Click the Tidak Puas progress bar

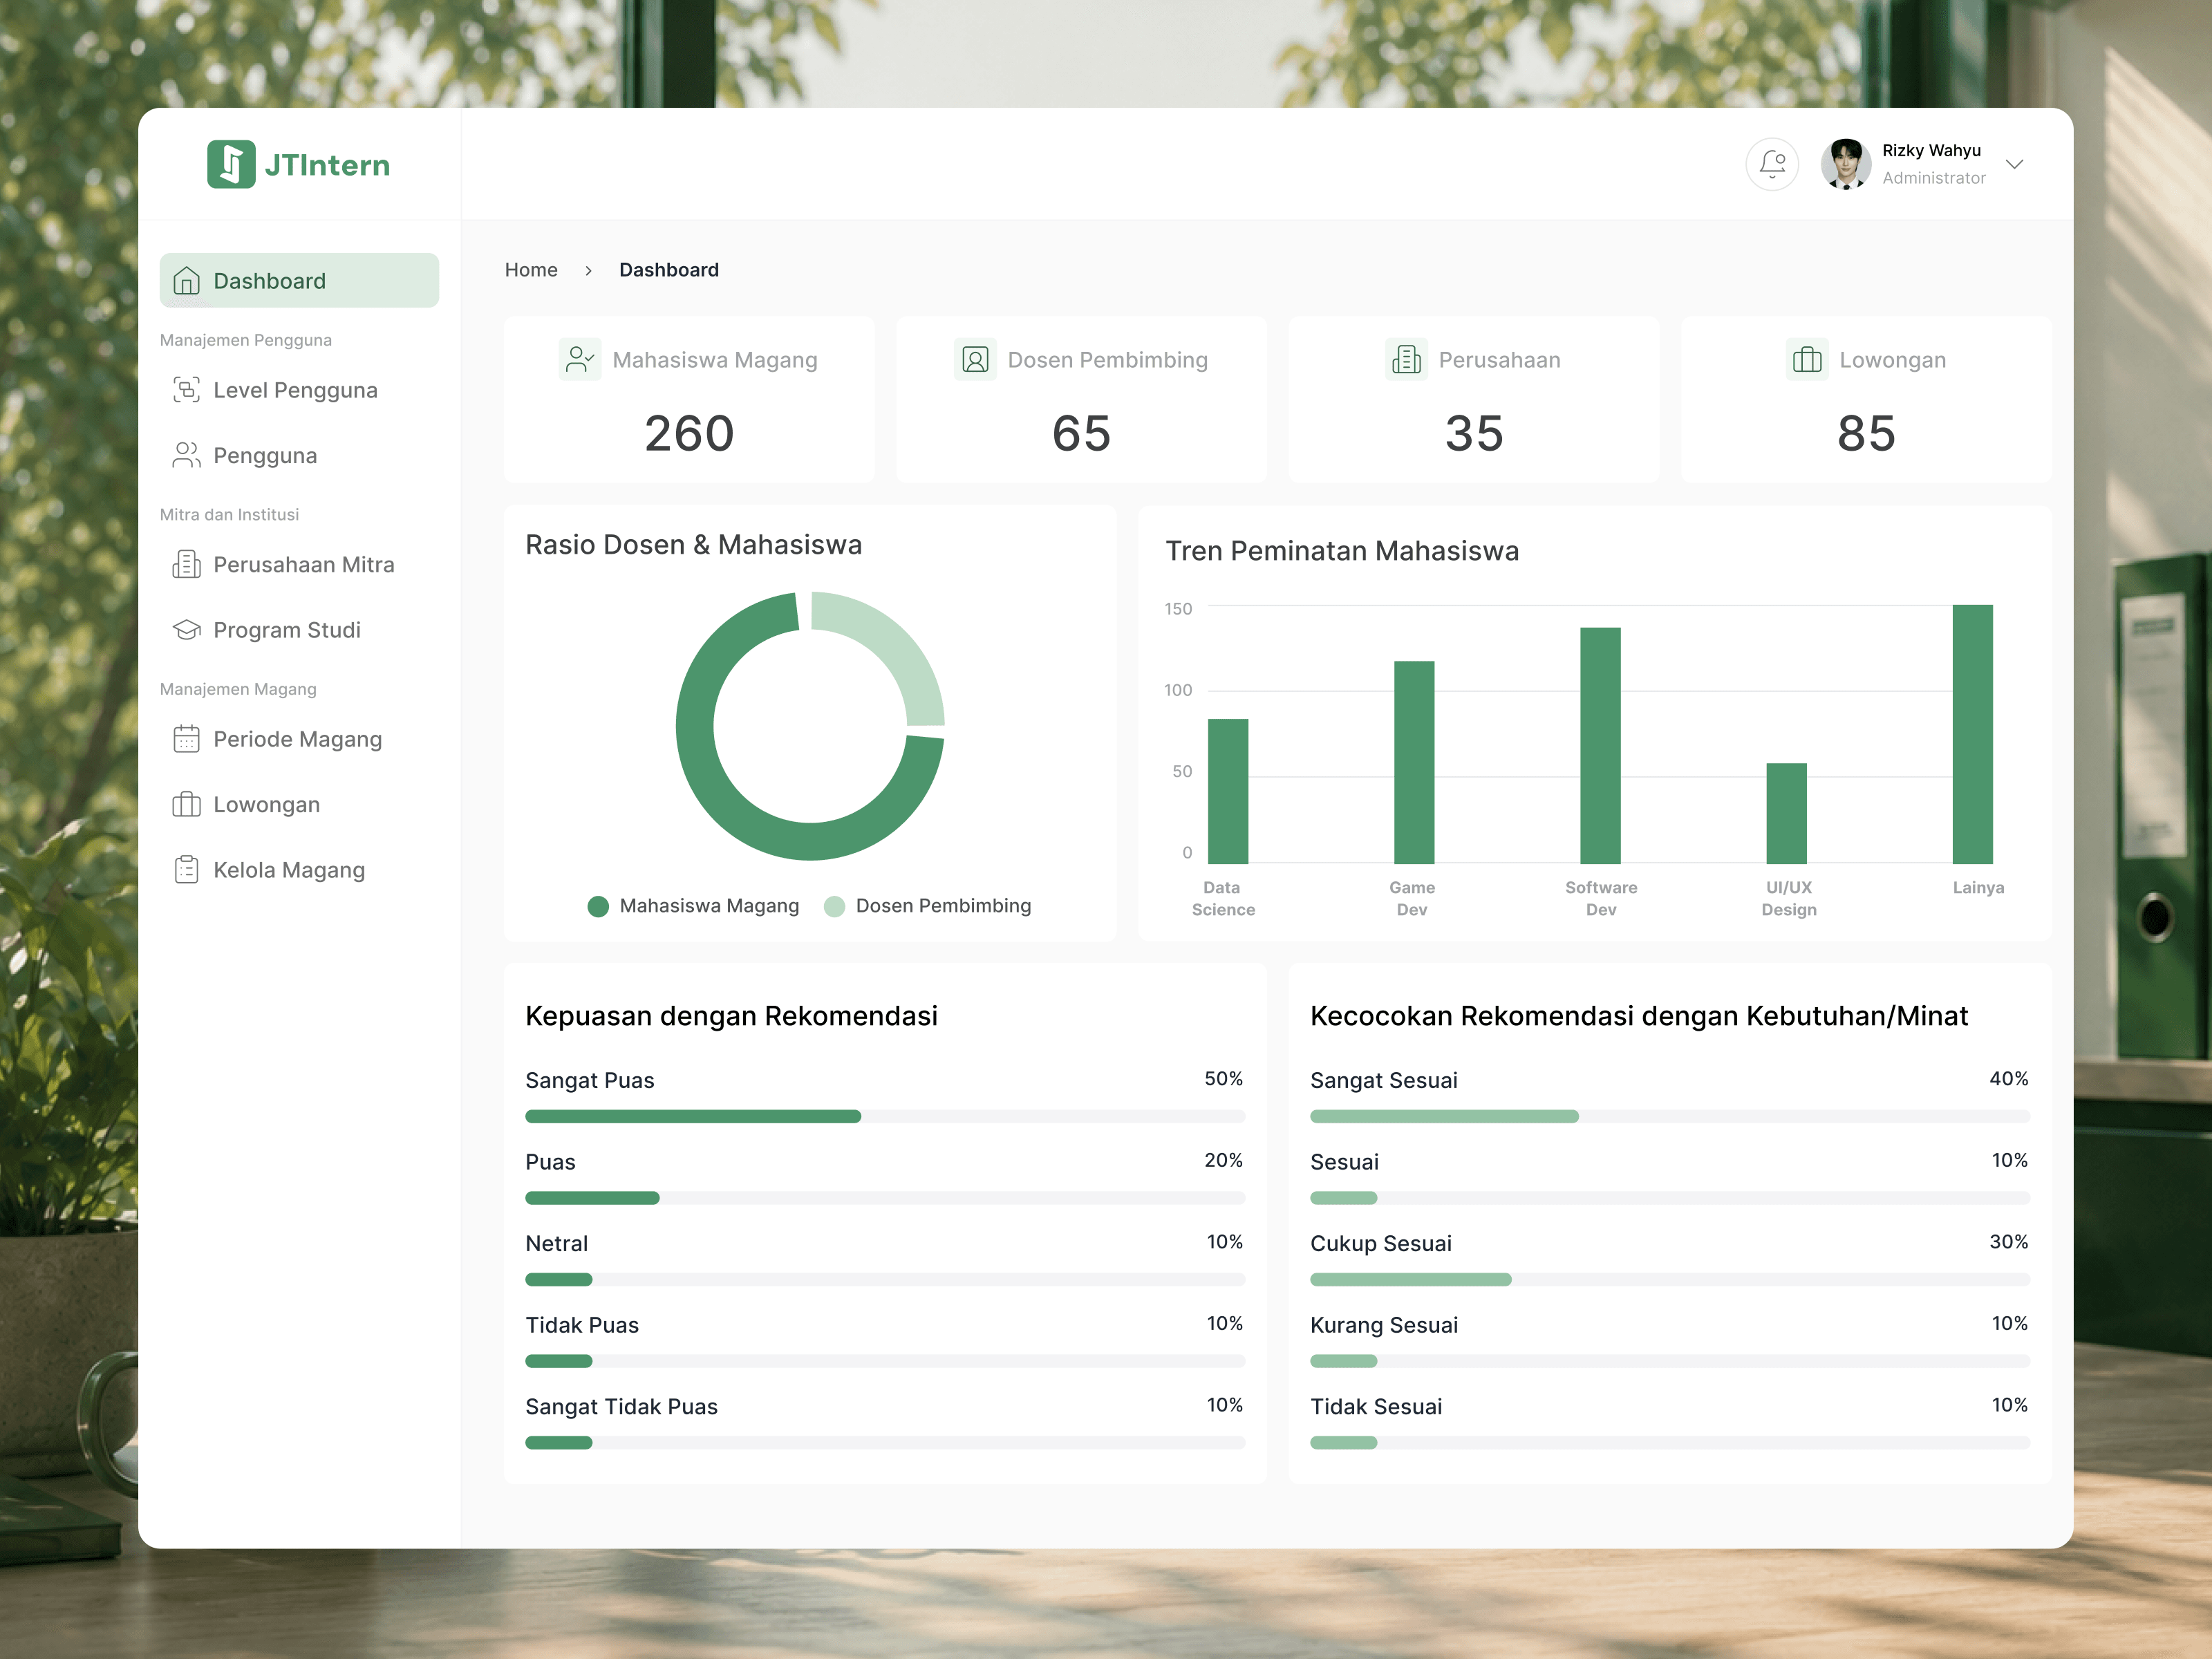point(885,1361)
